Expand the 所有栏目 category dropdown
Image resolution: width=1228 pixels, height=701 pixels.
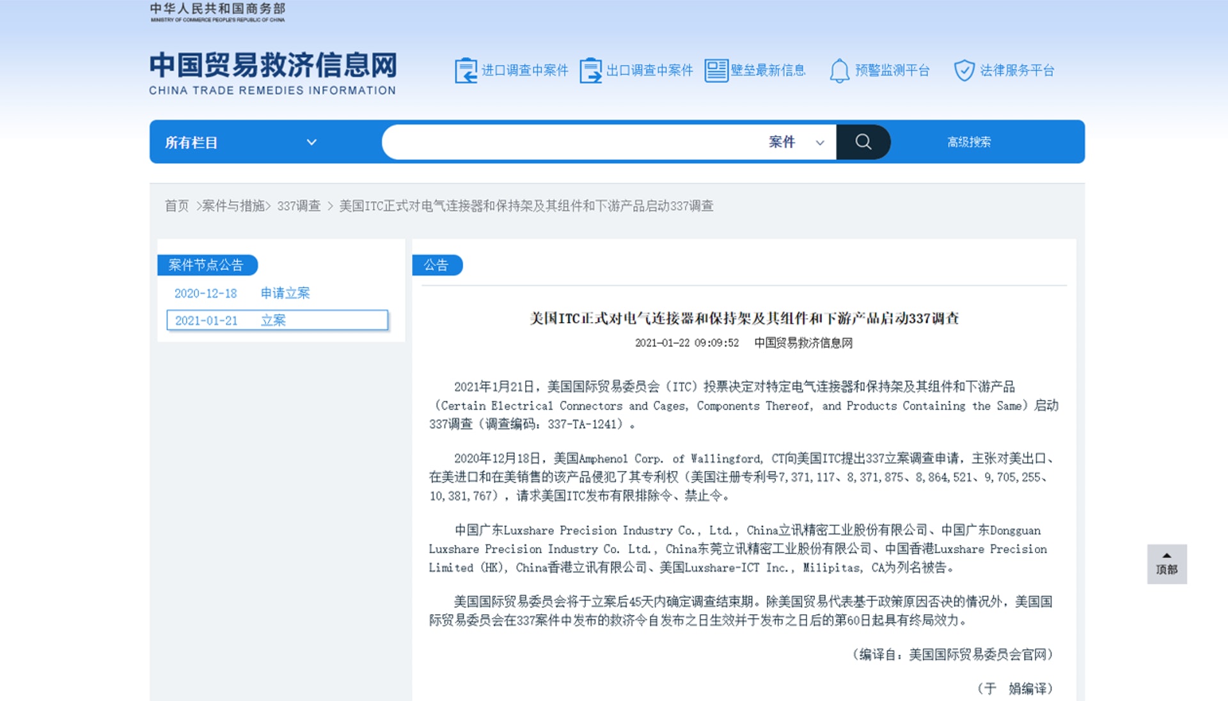pos(241,142)
